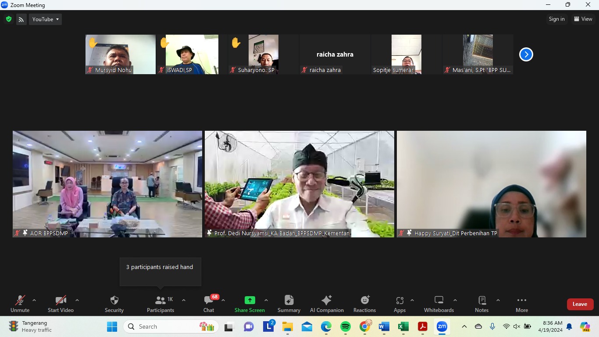Open the AI Companion
Screen dimensions: 599x337
coord(327,301)
